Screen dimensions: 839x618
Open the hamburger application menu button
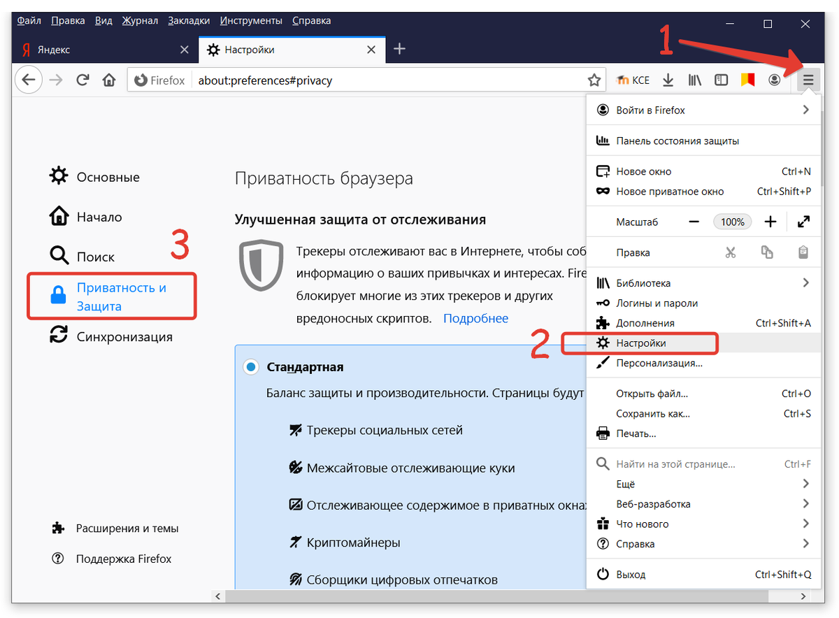(x=808, y=80)
